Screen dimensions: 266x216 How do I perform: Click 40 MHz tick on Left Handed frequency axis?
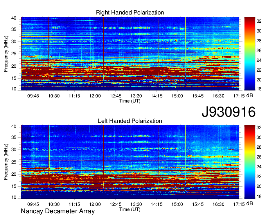pyautogui.click(x=14, y=126)
